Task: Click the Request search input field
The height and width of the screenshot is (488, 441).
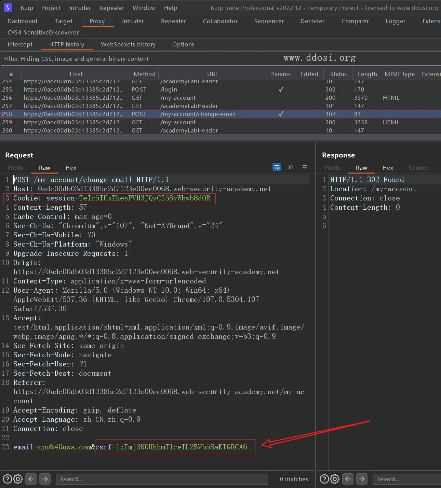Action: coord(162,479)
